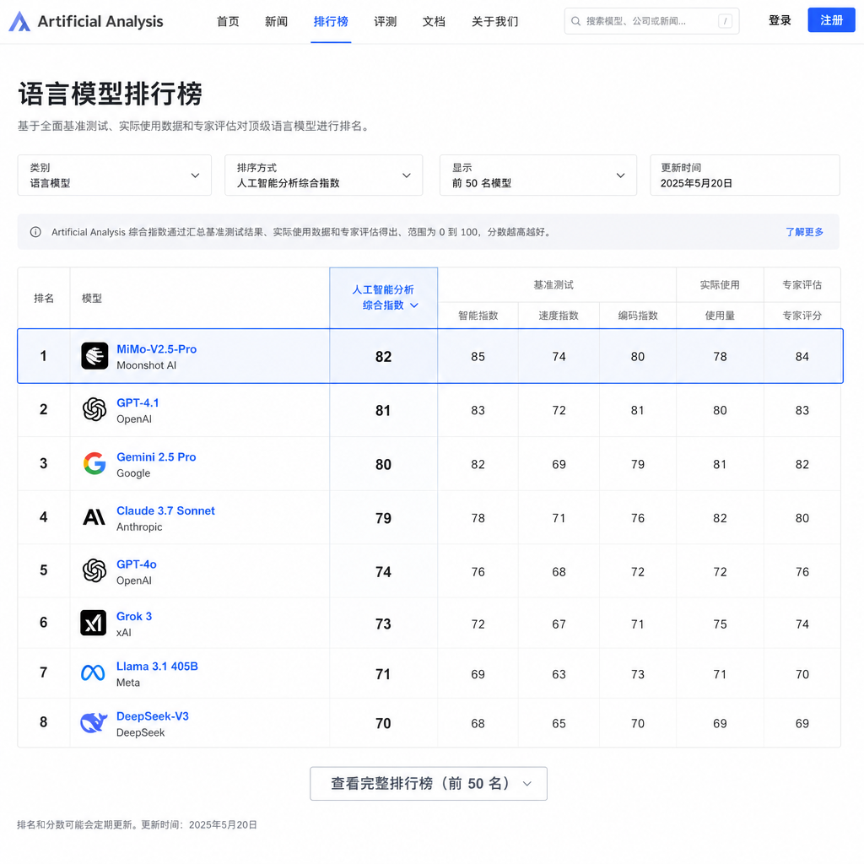Open the 类别 语言模型 dropdown
The height and width of the screenshot is (864, 864).
pos(115,175)
